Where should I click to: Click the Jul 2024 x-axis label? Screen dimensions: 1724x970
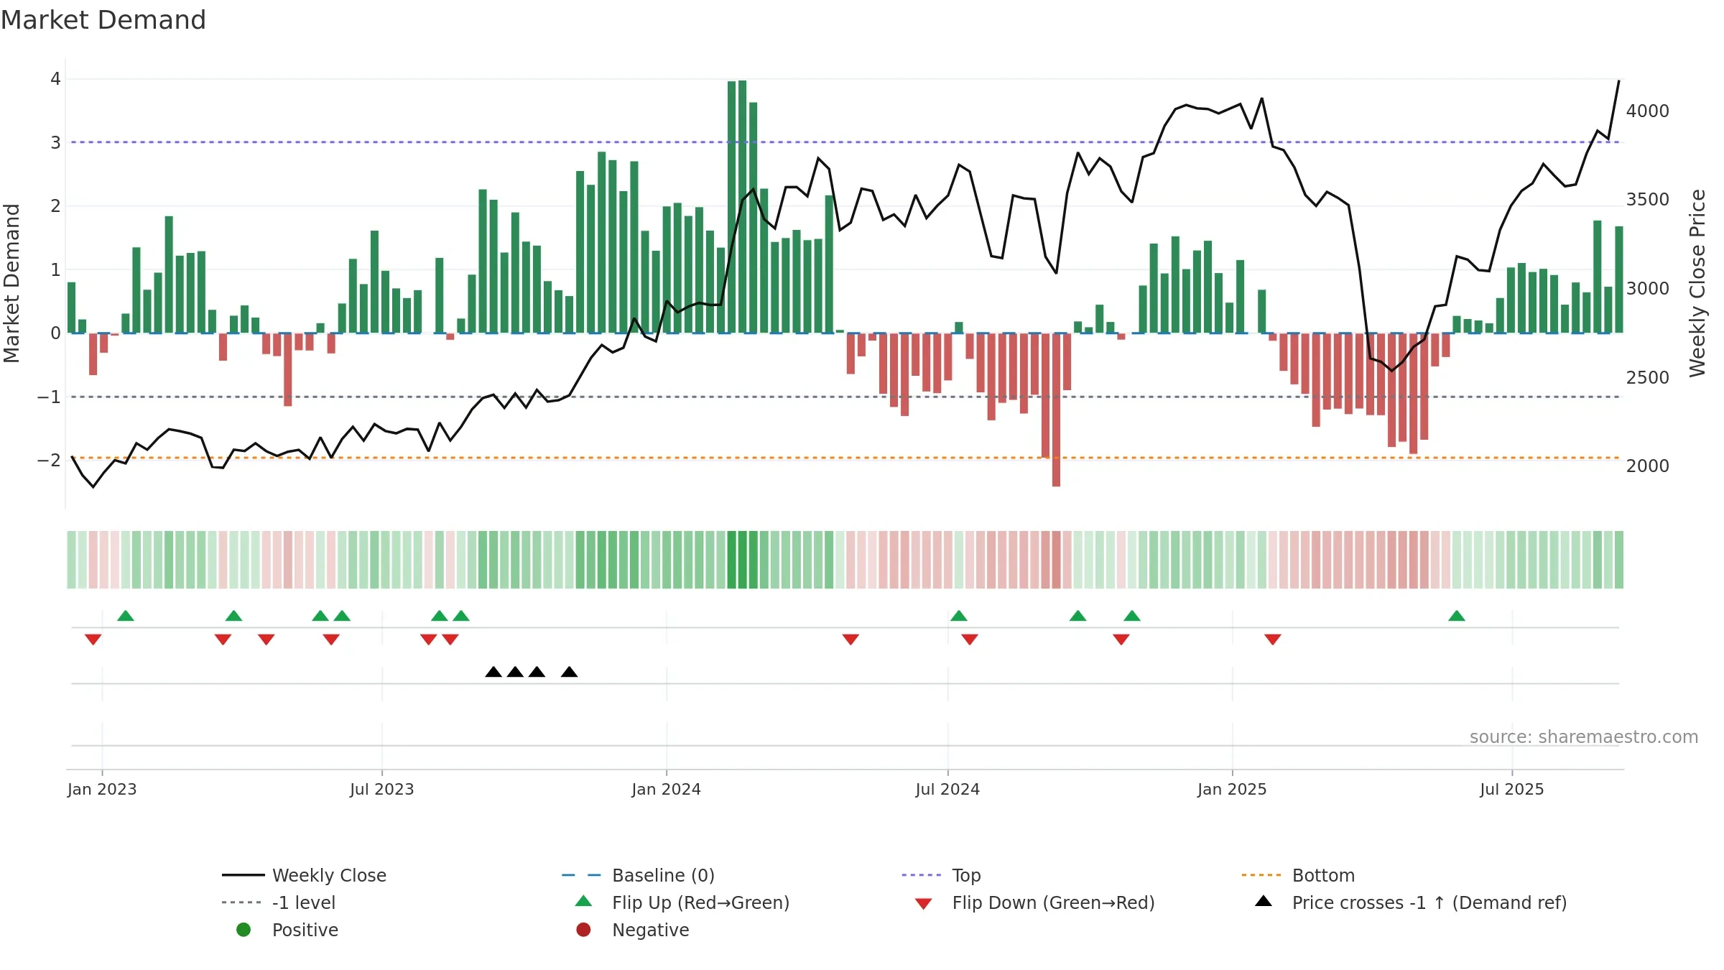947,789
